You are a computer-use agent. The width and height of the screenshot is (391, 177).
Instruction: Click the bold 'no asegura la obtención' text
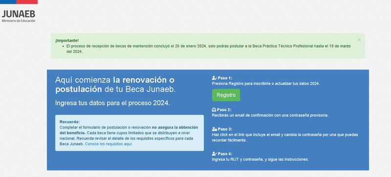(x=175, y=128)
